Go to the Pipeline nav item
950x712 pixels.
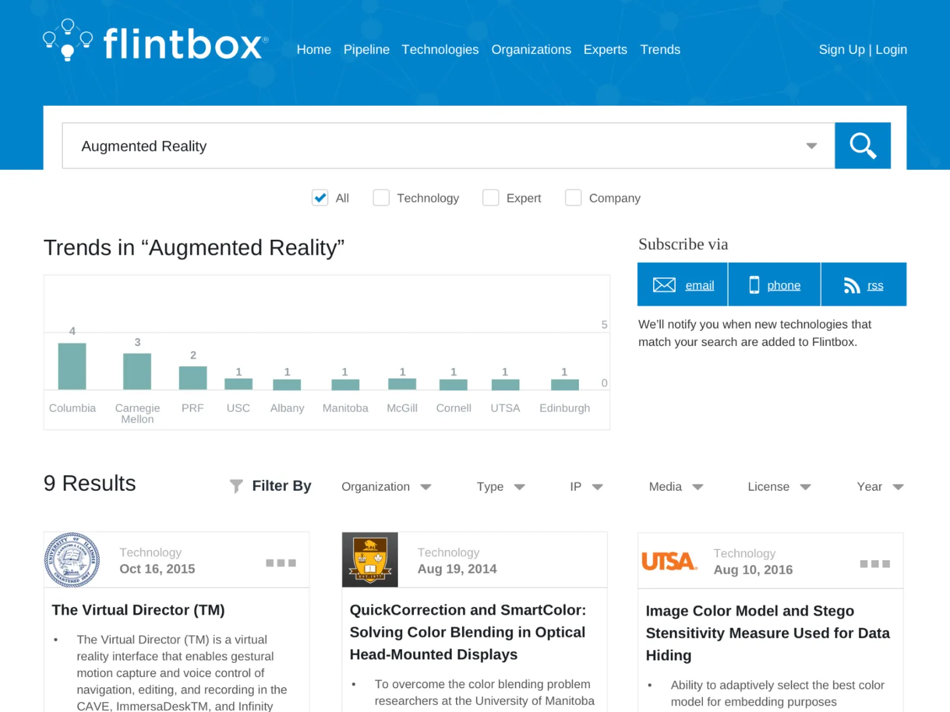[x=366, y=50]
